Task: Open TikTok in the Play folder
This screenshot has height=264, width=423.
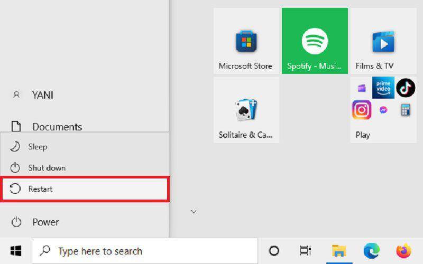Action: (406, 88)
